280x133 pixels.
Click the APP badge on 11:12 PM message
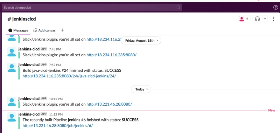coord(44,114)
